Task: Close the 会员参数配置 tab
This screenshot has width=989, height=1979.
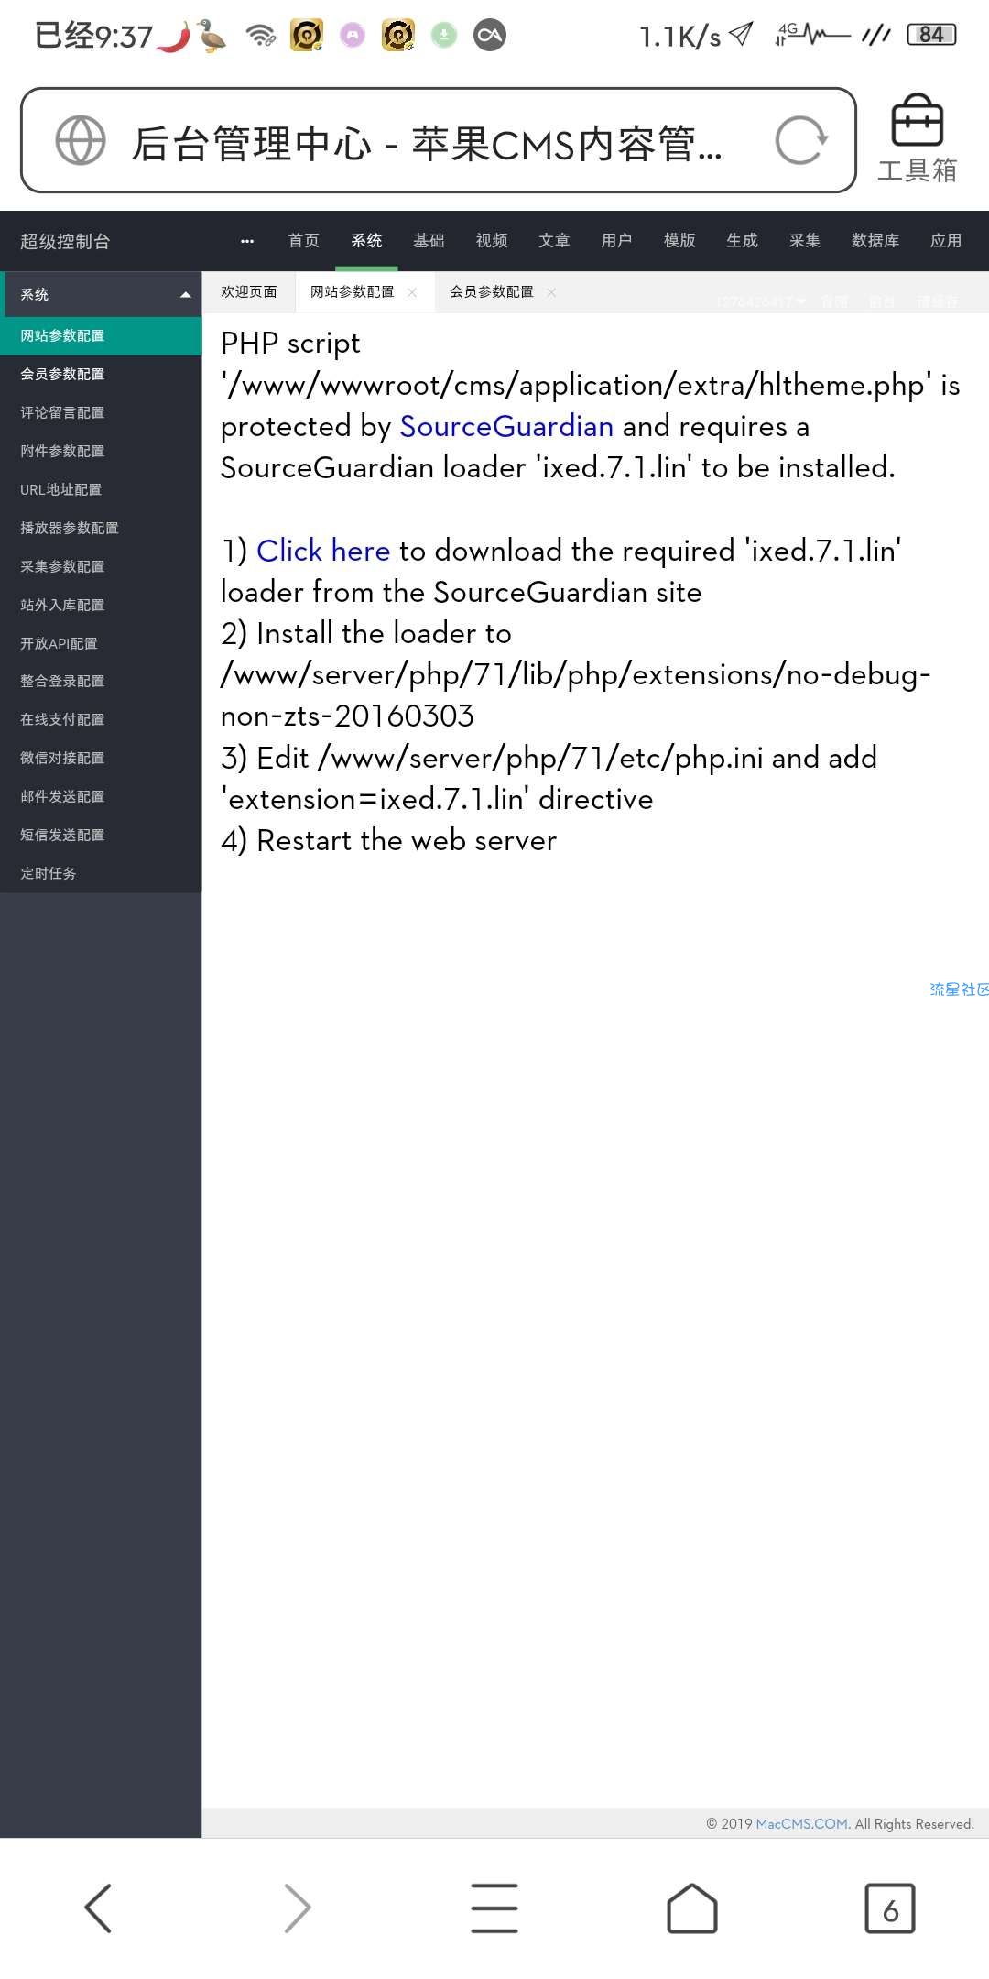Action: 551,292
